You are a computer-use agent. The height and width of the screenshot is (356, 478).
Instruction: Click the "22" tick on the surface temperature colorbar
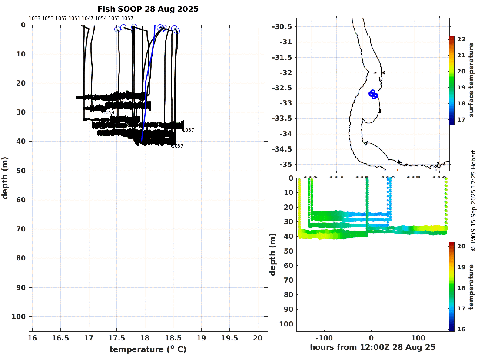click(461, 39)
